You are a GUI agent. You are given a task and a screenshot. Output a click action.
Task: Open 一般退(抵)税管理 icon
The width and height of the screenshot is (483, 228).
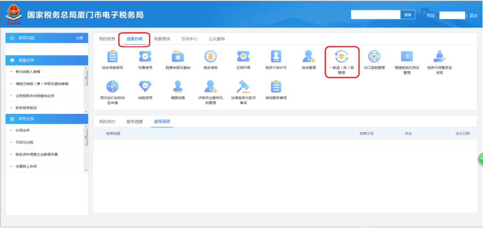click(342, 57)
